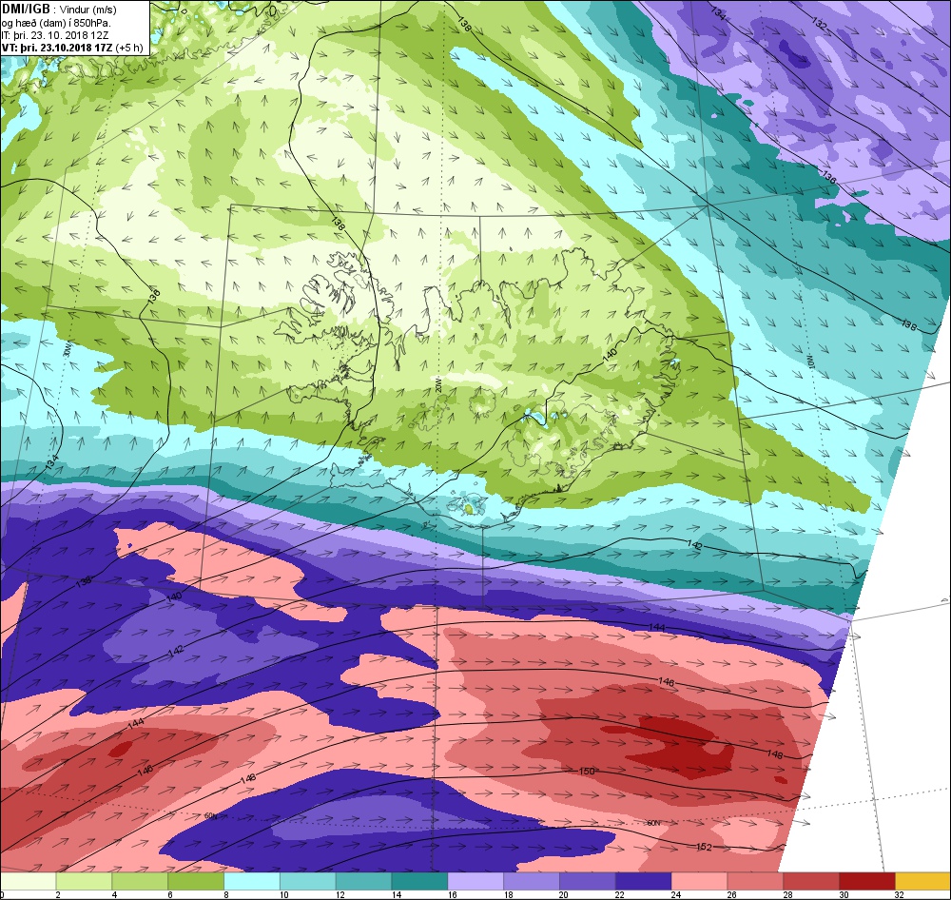
Task: Click the legend value '20'
Action: [563, 894]
